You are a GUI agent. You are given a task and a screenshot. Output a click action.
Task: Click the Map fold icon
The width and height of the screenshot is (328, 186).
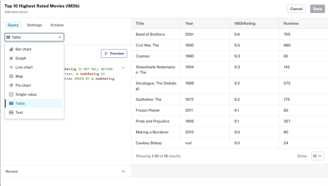pos(11,76)
